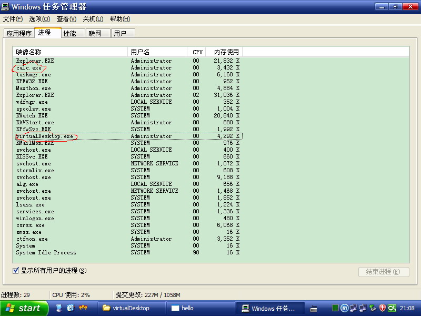Click Windows 任务管理器 taskbar button
421x316 pixels.
point(270,309)
